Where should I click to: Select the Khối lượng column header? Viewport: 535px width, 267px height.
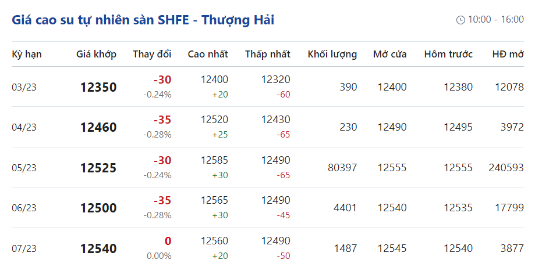tap(332, 55)
